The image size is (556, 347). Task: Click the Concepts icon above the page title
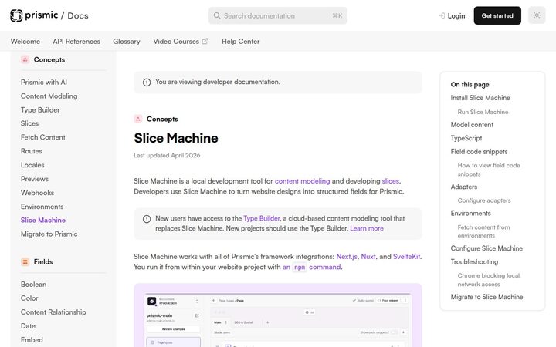(138, 119)
